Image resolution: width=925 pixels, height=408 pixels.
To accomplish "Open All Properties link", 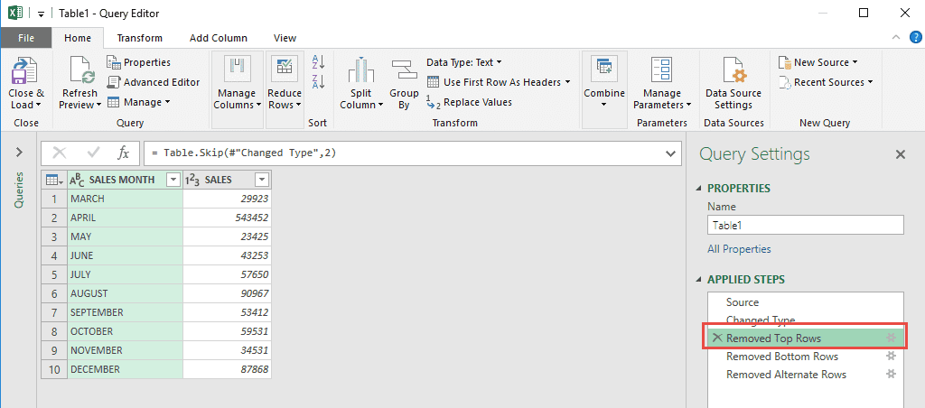I will coord(739,249).
